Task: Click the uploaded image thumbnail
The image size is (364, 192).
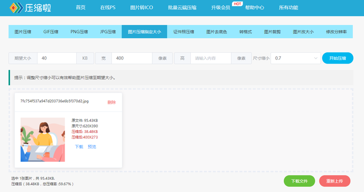Action: [43, 140]
